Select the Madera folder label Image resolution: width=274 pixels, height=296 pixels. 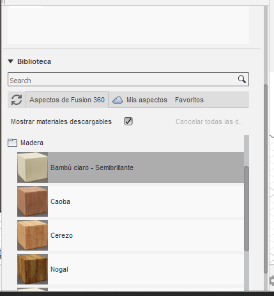point(32,143)
